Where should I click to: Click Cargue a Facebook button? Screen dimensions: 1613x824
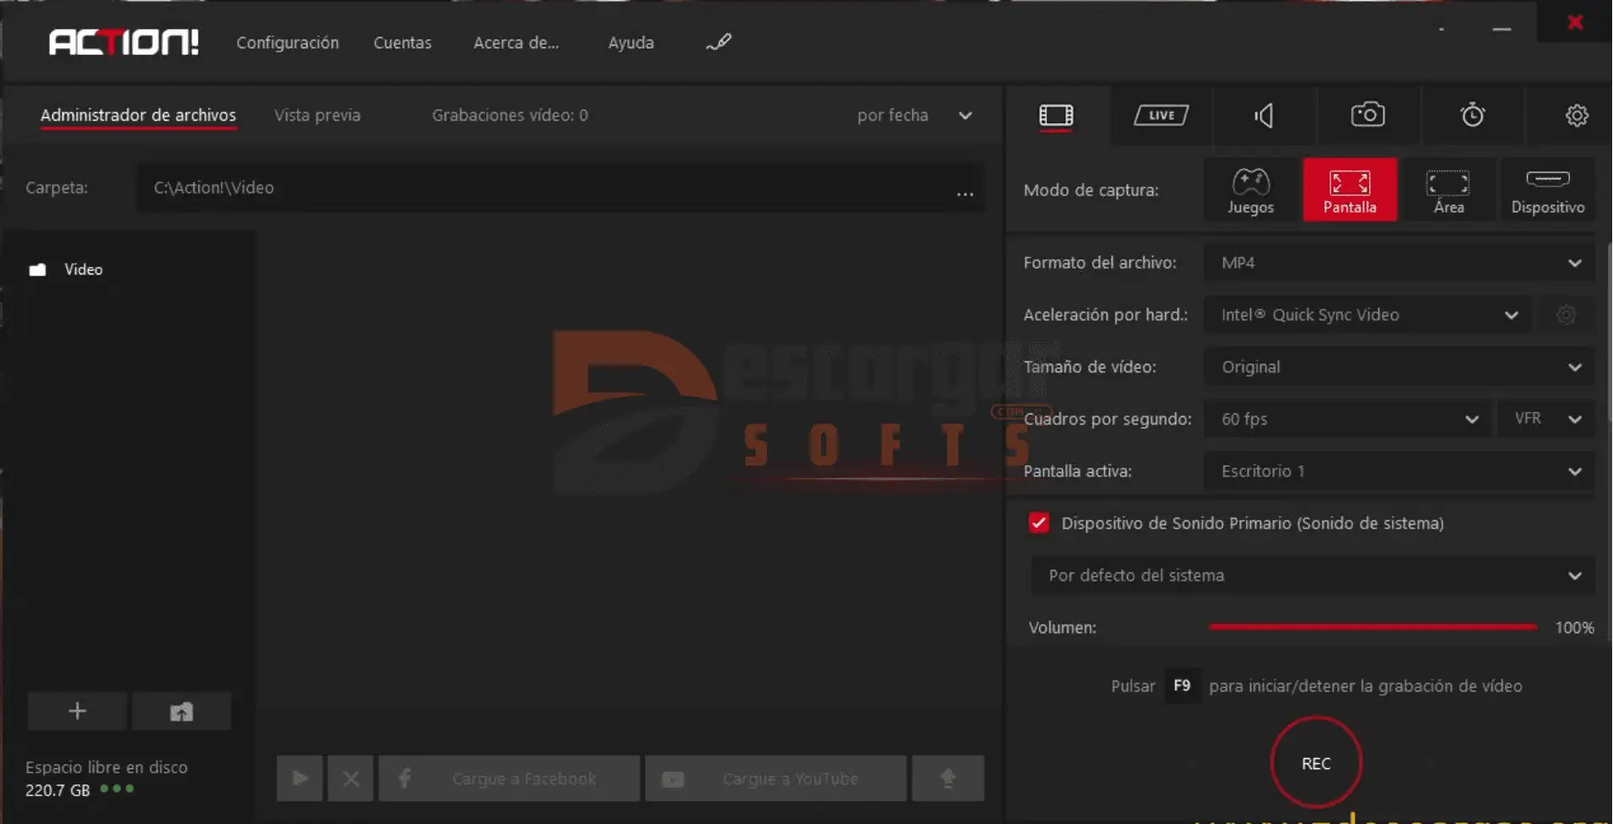pos(509,778)
